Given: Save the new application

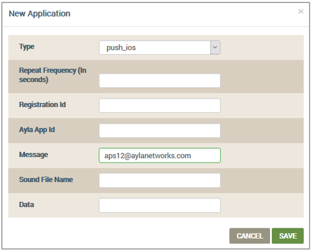Looking at the screenshot, I should [288, 236].
